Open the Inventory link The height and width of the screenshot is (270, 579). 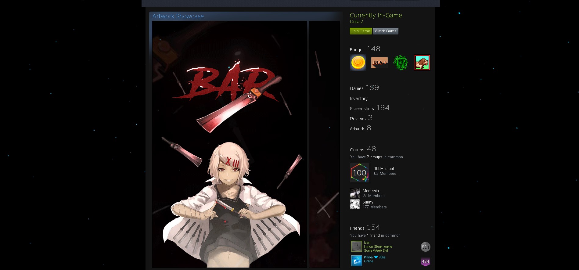359,99
